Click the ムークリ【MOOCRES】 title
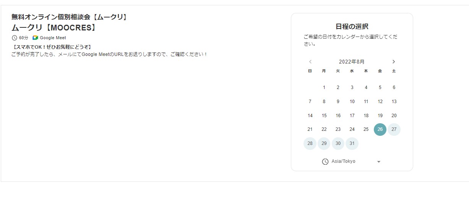The height and width of the screenshot is (202, 469). pos(54,28)
